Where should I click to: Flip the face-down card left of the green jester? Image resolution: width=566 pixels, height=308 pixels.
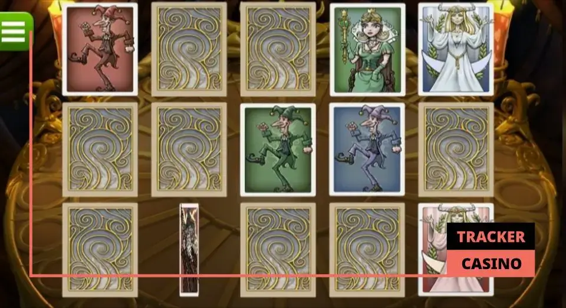tap(189, 150)
